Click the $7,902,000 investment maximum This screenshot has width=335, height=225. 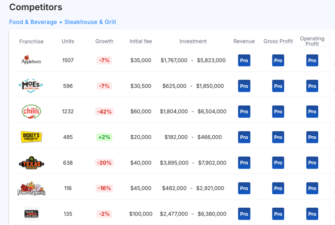212,163
